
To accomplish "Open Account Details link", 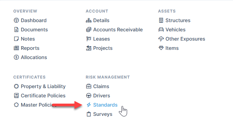I will [101, 20].
